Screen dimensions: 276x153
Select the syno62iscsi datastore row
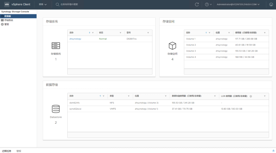[168, 109]
